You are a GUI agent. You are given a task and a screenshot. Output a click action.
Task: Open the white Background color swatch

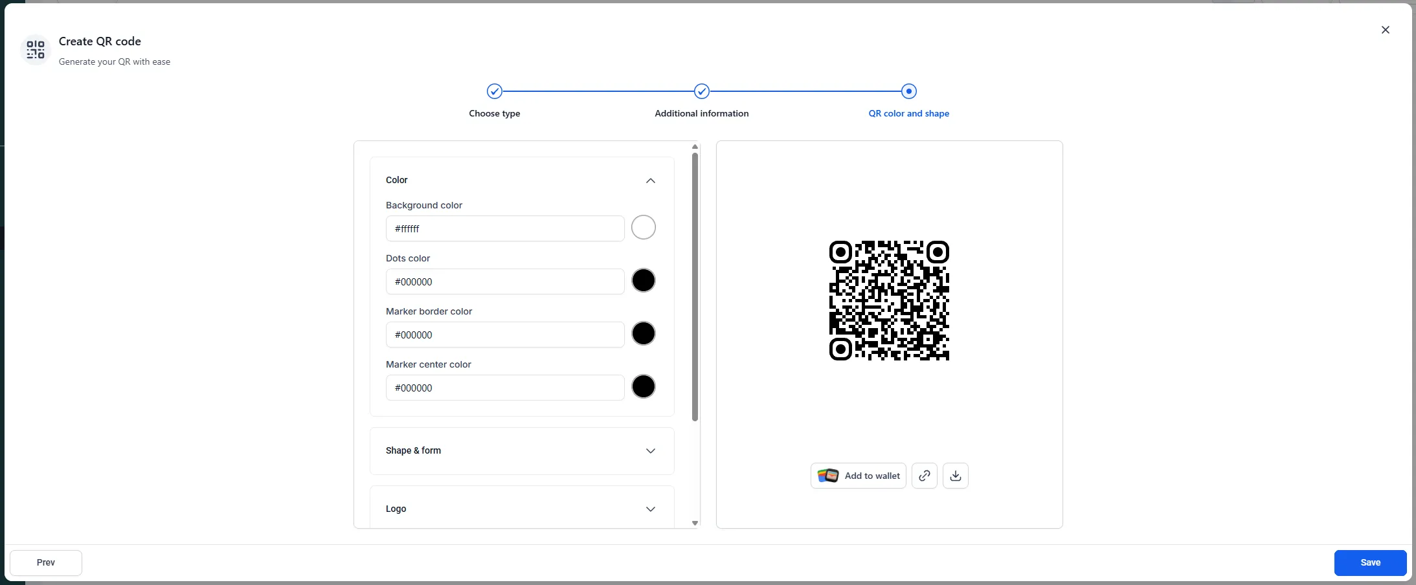pos(644,227)
